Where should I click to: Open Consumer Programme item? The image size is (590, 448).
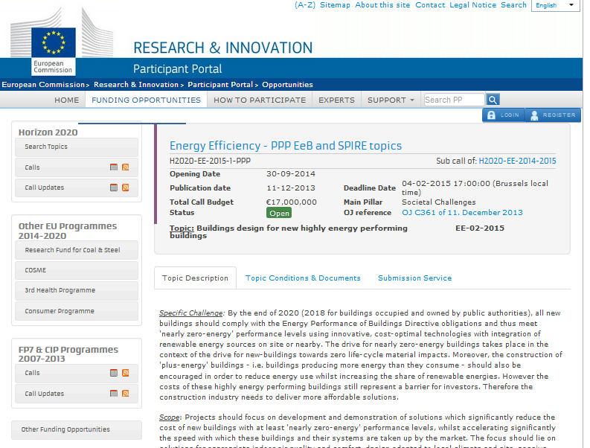point(77,311)
